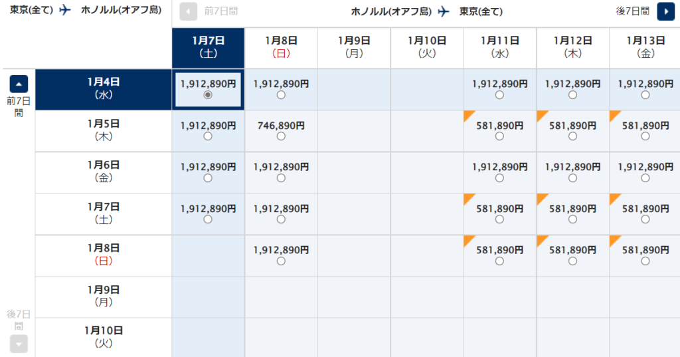Click the 746,890円 price text
Viewport: 680px width, 357px height.
point(281,126)
